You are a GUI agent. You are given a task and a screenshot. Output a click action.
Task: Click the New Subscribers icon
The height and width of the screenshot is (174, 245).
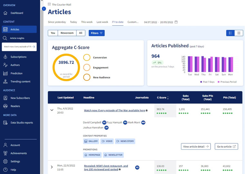point(5,98)
